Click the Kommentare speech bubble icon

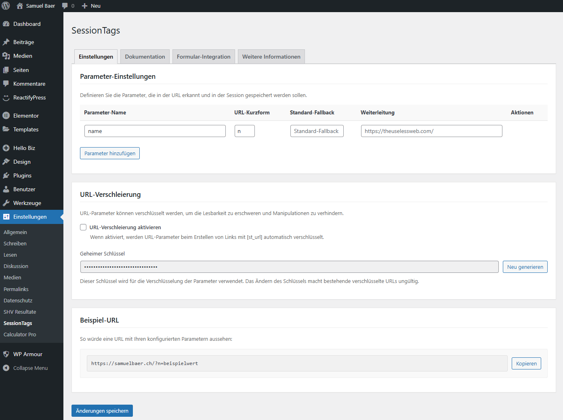click(x=6, y=84)
